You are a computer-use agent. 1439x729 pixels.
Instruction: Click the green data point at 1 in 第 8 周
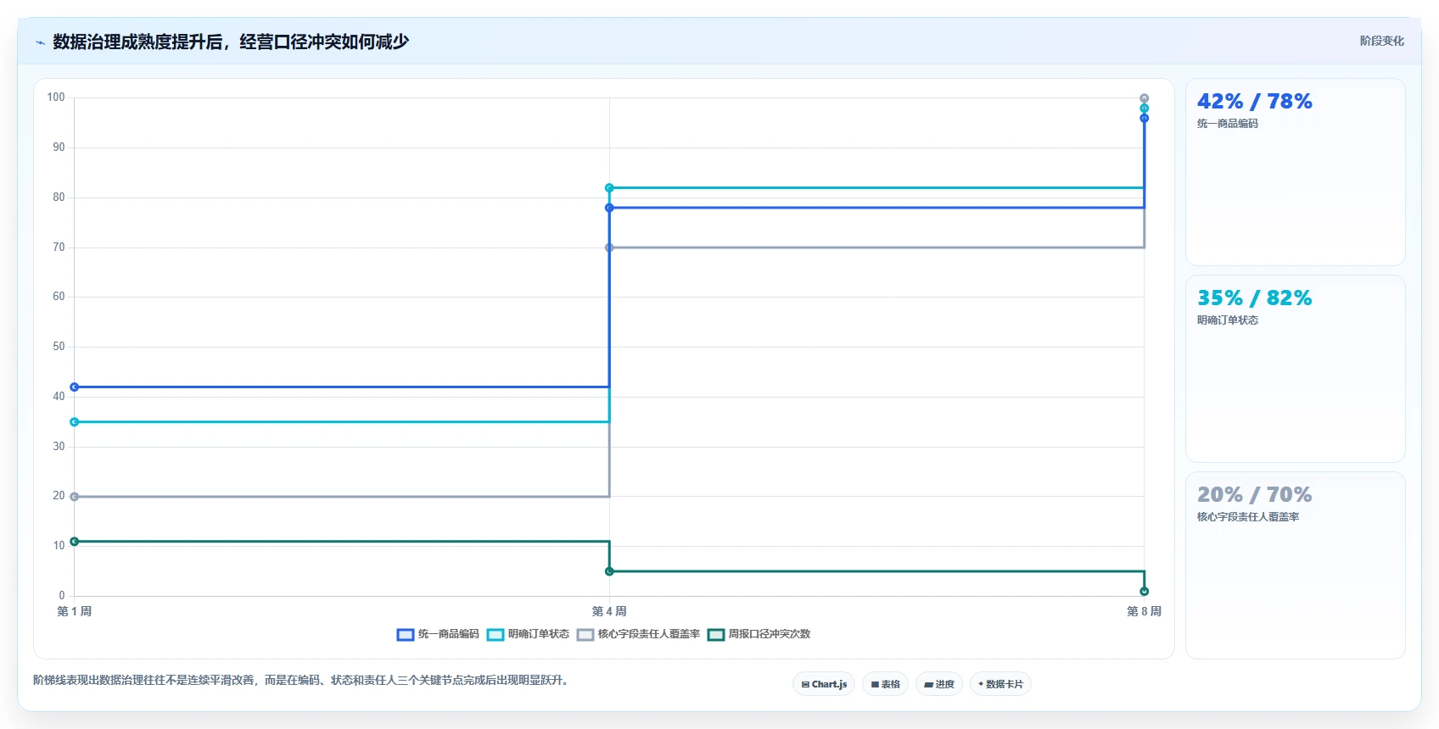coord(1145,592)
